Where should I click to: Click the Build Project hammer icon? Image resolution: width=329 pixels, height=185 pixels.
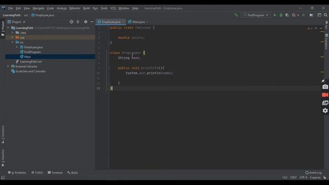click(236, 15)
